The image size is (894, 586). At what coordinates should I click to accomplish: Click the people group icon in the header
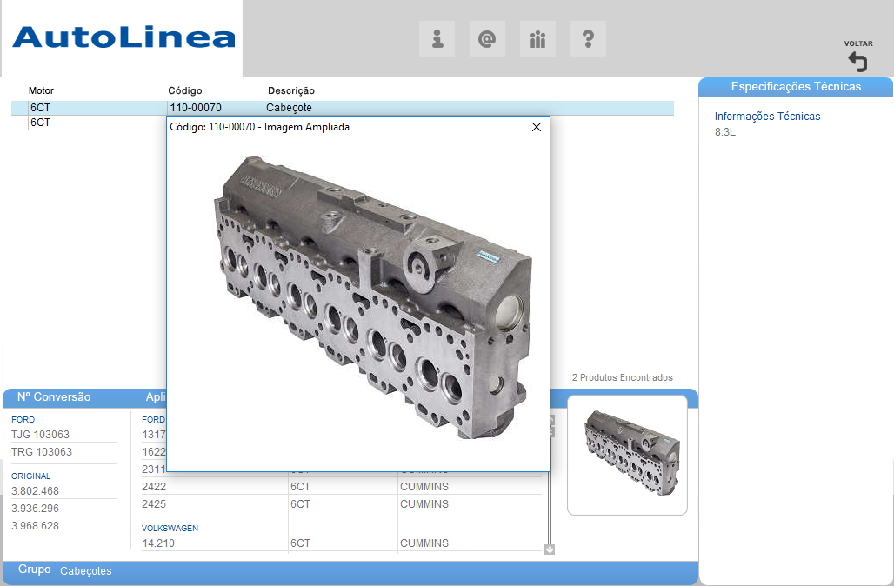(537, 39)
